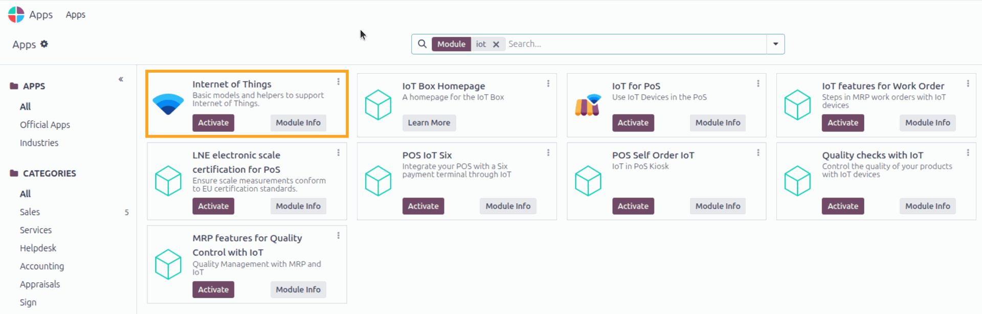Click Quality checks with IoT cube icon
Screen dimensions: 982x314
[797, 181]
